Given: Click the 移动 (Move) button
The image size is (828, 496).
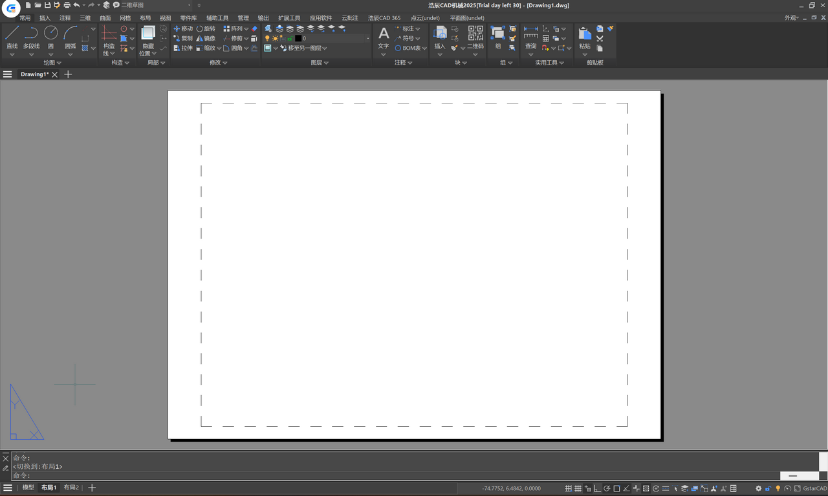Looking at the screenshot, I should point(183,29).
